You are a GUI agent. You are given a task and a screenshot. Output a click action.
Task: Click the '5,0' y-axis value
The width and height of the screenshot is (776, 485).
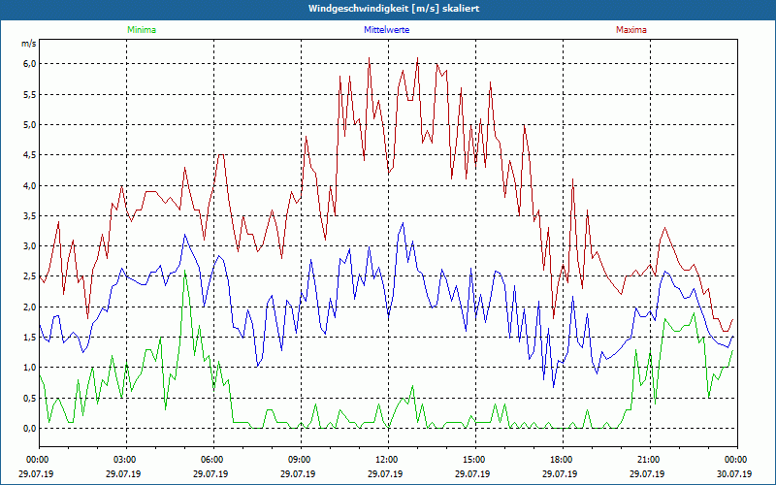click(30, 125)
